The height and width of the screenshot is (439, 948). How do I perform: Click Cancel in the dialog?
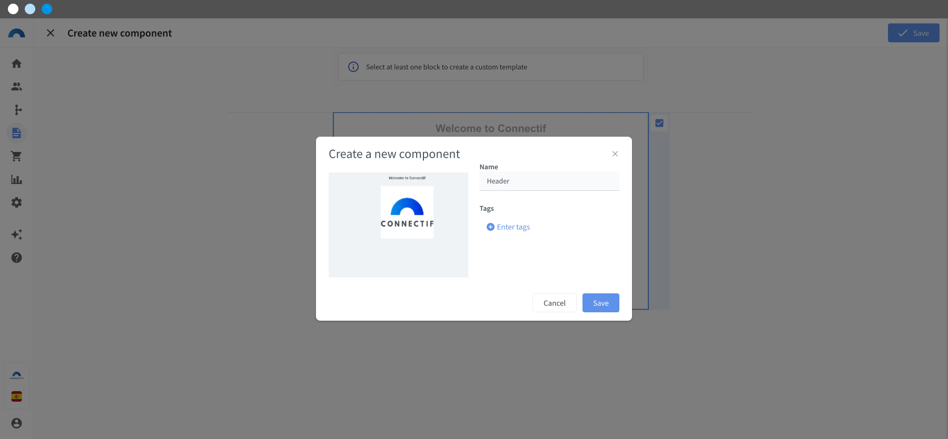coord(554,303)
